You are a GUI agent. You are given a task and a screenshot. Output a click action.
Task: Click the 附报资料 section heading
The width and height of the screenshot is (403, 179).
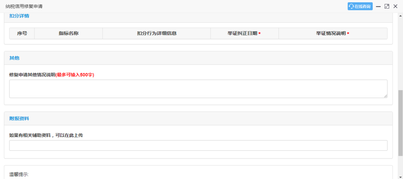19,119
